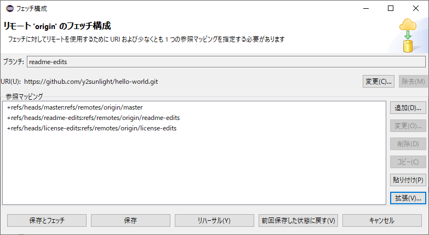Click the 変更(C)... button next to the URI
The image size is (429, 235).
pyautogui.click(x=379, y=82)
